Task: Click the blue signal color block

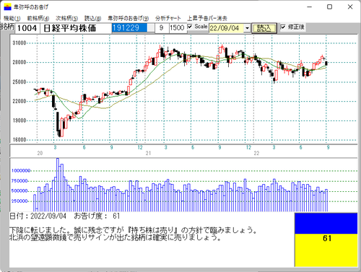Action: [x=326, y=224]
